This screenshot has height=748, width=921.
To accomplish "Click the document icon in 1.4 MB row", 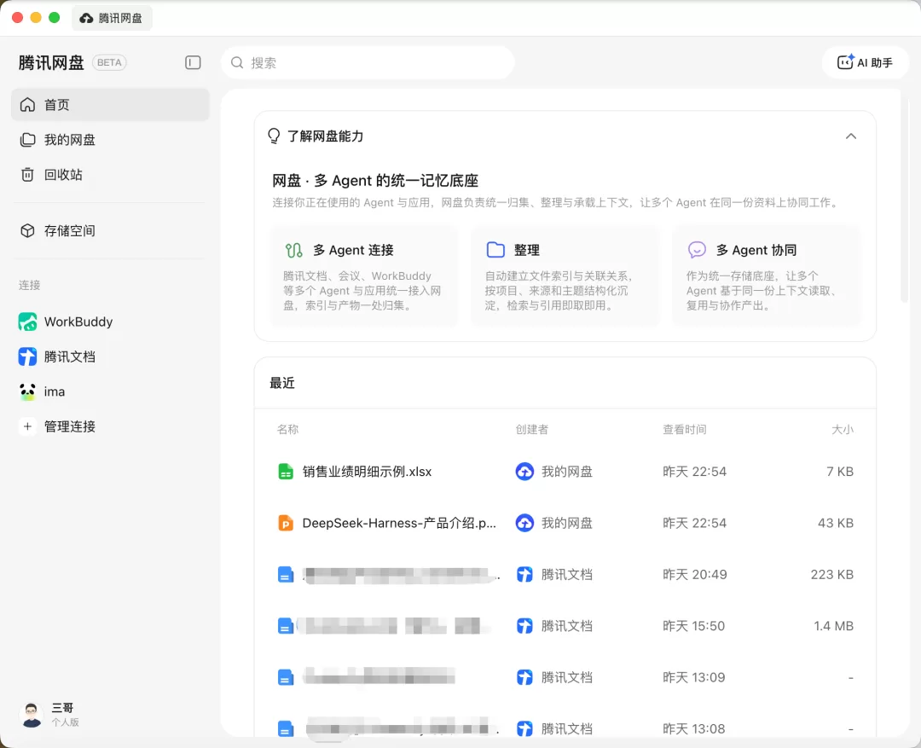I will [286, 626].
